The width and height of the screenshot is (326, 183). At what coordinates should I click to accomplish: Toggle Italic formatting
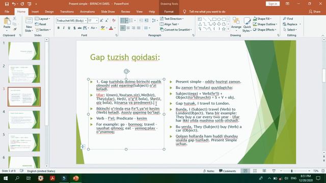tap(64, 28)
